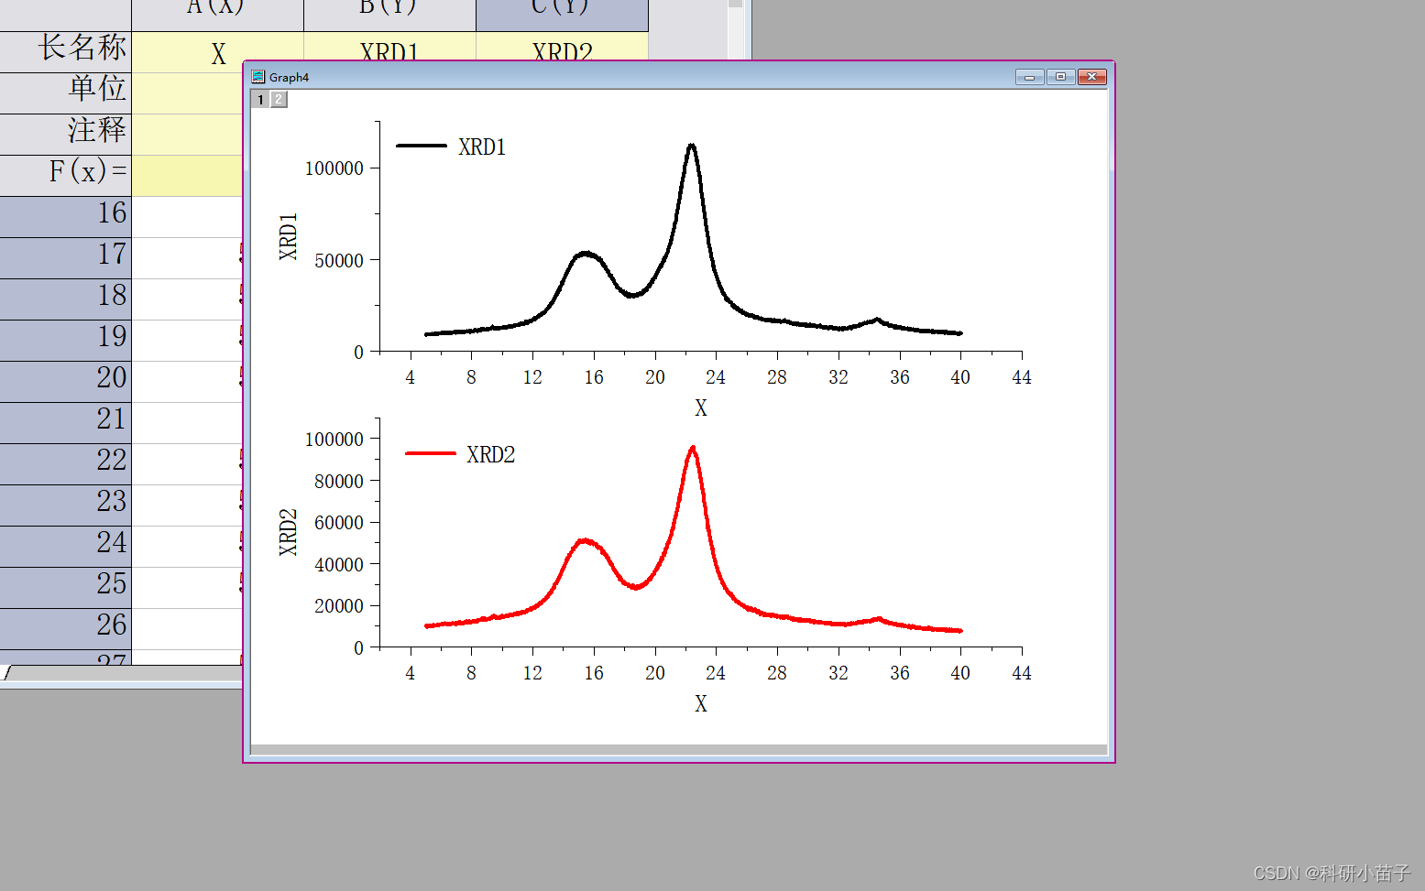The width and height of the screenshot is (1425, 891).
Task: Click 20000 tick label on XRD2 axis
Action: 339,606
